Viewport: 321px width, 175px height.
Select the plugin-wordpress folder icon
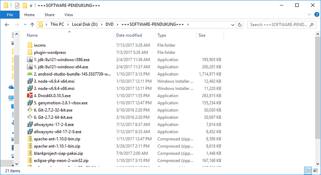(x=30, y=52)
